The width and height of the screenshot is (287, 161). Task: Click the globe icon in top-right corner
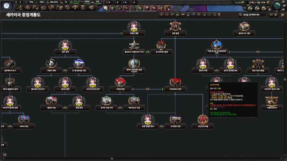[x=277, y=6]
